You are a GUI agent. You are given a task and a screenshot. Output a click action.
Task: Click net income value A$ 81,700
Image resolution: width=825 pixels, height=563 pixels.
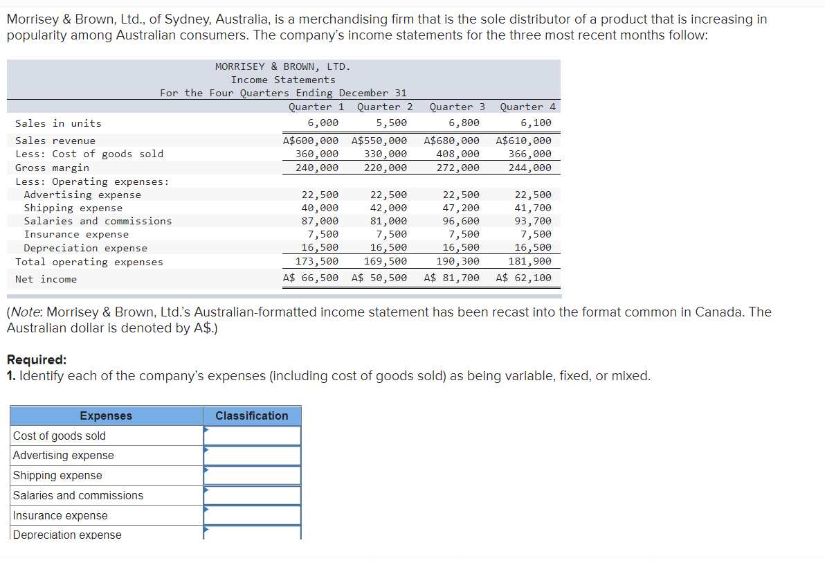coord(451,278)
